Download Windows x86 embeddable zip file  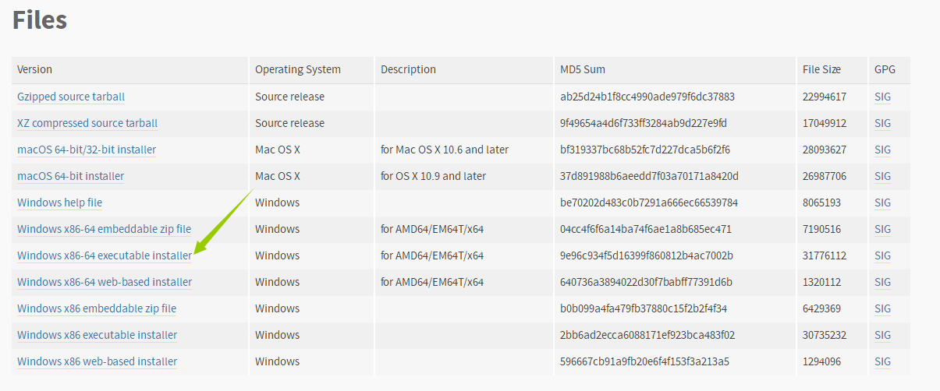pyautogui.click(x=97, y=308)
